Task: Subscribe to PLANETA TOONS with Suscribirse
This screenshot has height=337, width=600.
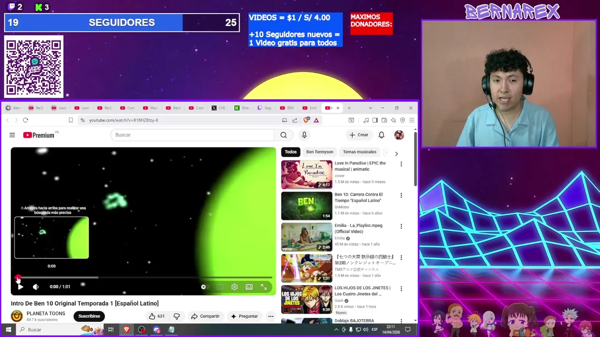Action: click(89, 316)
